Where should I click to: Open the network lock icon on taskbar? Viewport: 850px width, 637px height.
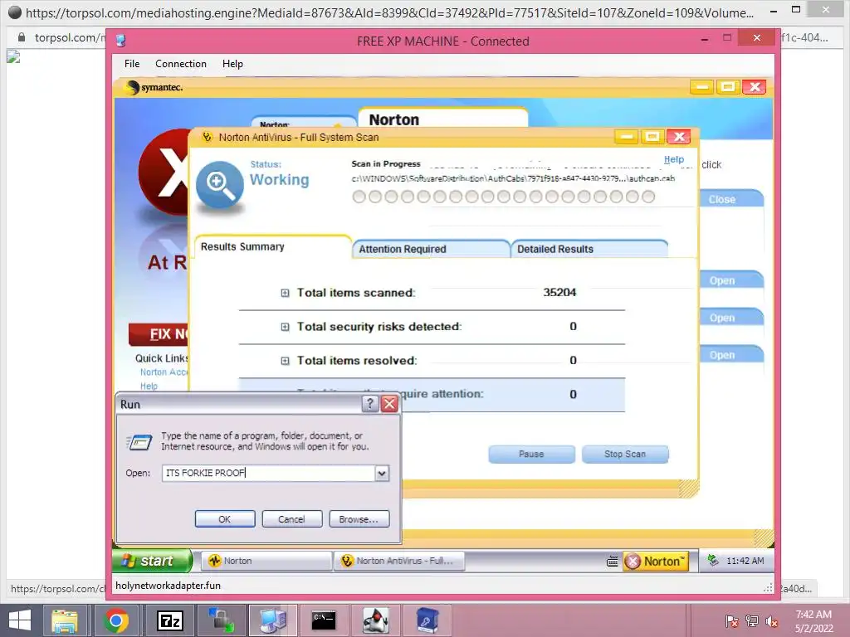click(221, 620)
